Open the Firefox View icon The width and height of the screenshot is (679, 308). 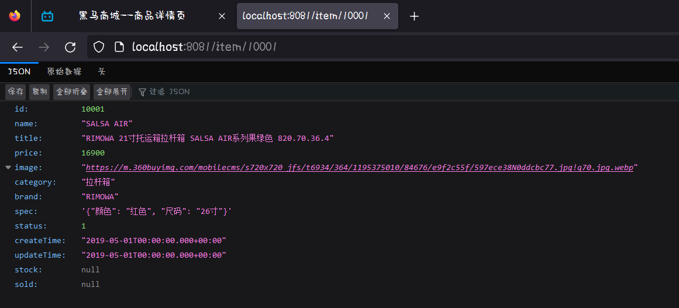(x=15, y=16)
